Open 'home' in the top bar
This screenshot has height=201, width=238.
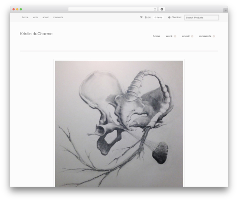coord(25,17)
